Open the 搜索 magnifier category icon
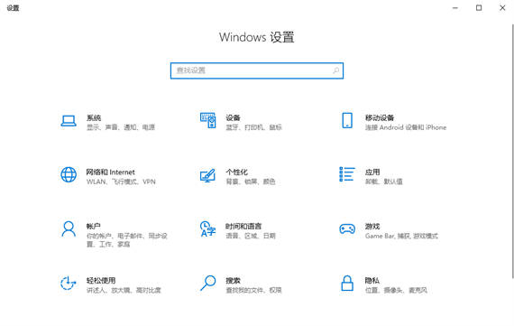Viewport: 514px width, 326px height. pyautogui.click(x=207, y=283)
